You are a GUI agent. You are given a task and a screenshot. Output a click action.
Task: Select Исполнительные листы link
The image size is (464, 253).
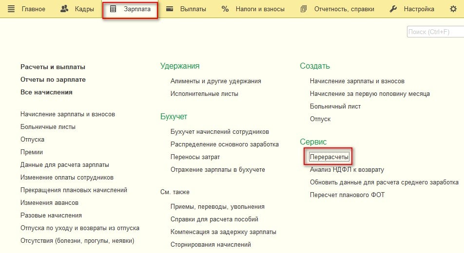204,94
